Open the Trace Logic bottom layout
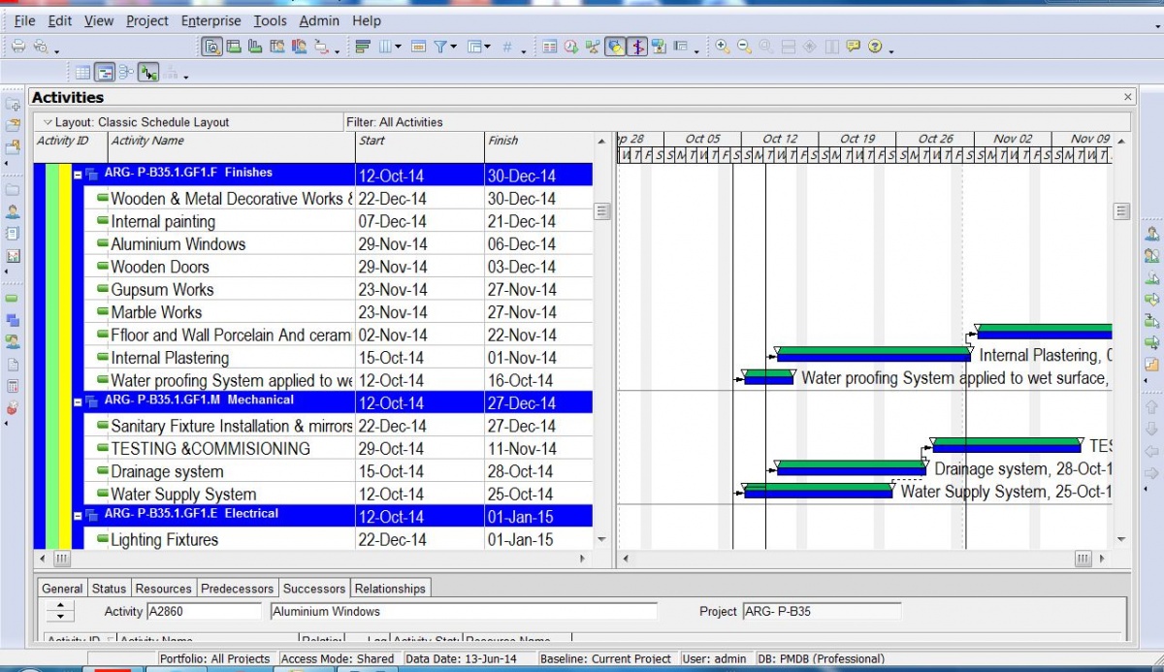The height and width of the screenshot is (672, 1164). tap(321, 47)
